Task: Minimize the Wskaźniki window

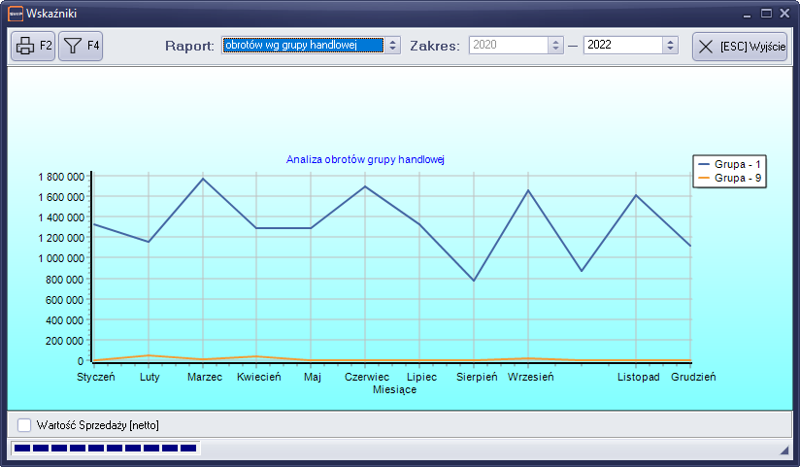Action: point(749,14)
